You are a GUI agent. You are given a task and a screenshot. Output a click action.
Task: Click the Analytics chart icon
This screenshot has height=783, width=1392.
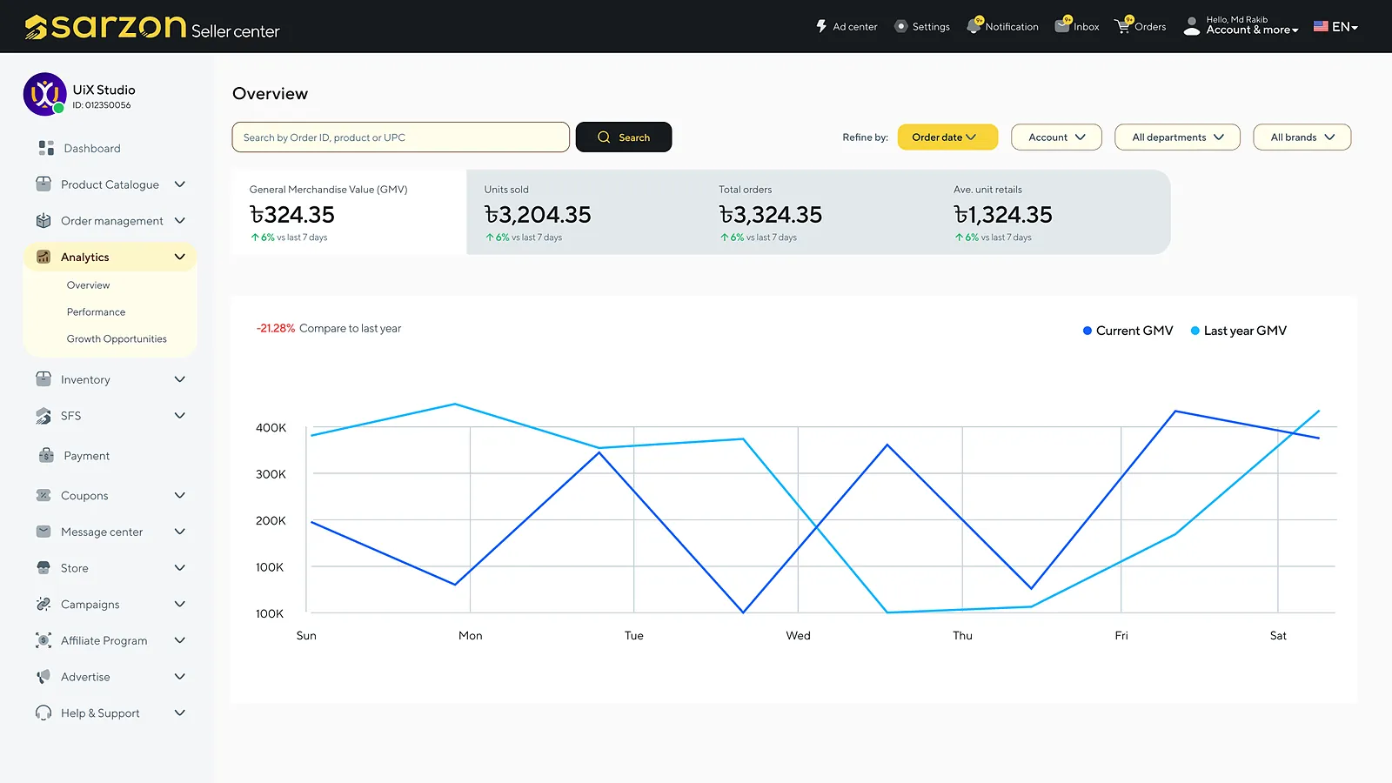point(43,257)
